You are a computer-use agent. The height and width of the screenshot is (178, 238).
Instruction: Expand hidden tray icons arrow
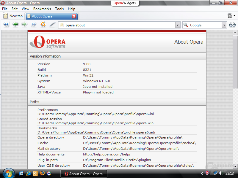coord(202,174)
